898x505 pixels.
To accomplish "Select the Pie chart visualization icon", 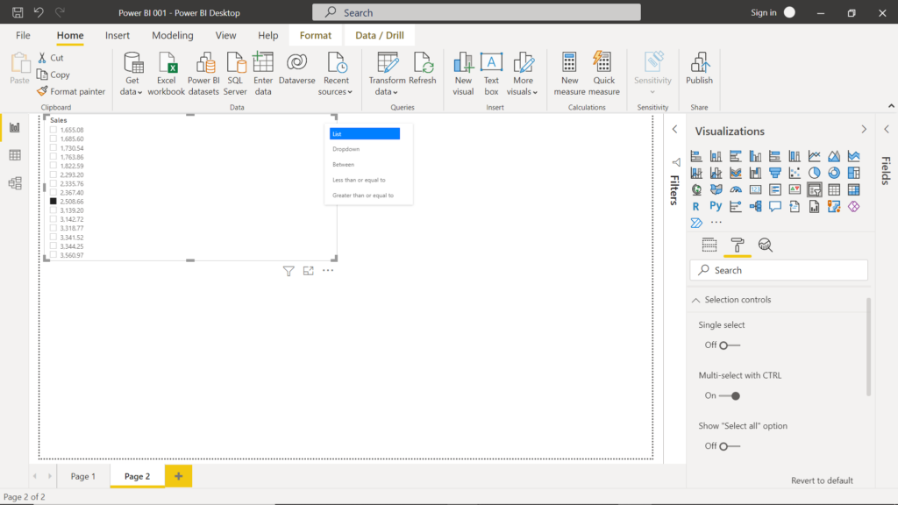I will pos(814,173).
